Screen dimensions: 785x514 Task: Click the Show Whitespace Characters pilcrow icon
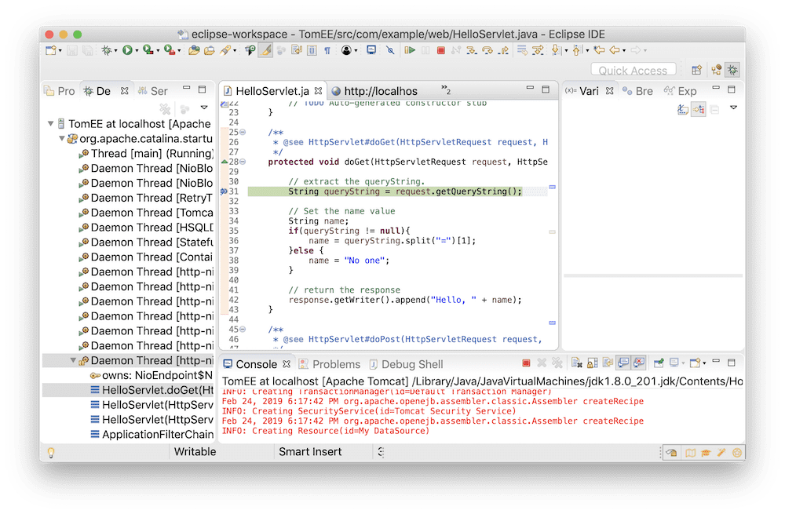(327, 50)
